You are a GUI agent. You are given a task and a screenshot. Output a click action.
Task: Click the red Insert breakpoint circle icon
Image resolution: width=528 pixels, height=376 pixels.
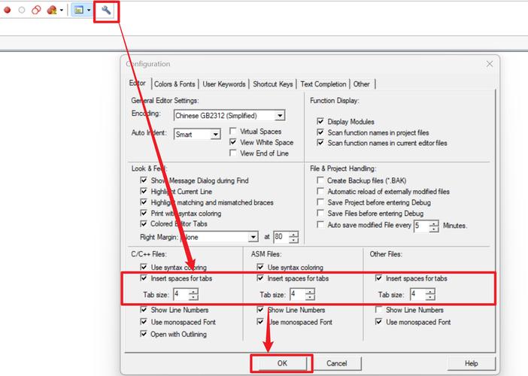pyautogui.click(x=7, y=10)
